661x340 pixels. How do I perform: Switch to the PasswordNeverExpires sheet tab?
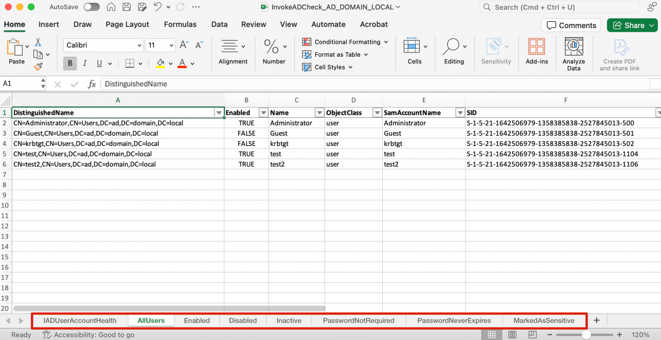pos(454,321)
